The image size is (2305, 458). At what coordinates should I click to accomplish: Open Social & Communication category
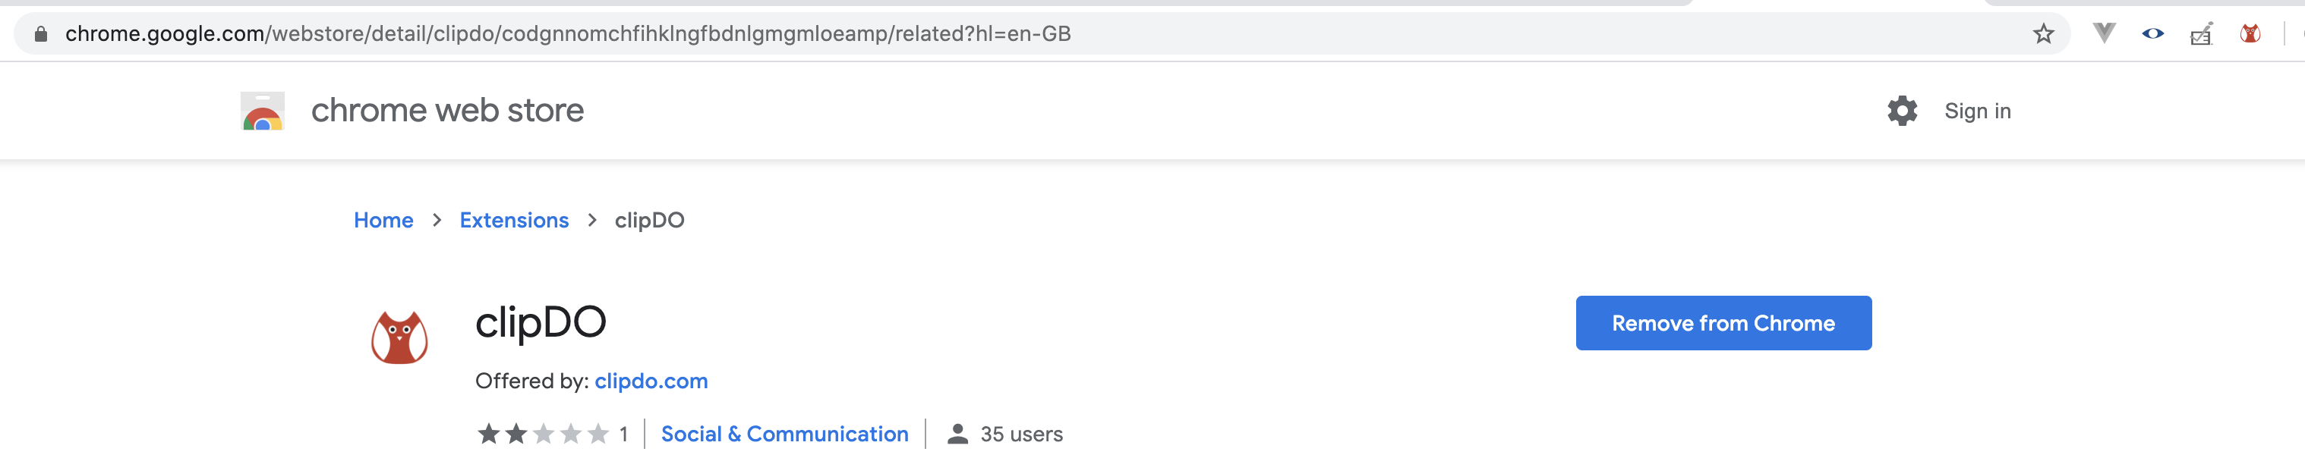pos(784,434)
